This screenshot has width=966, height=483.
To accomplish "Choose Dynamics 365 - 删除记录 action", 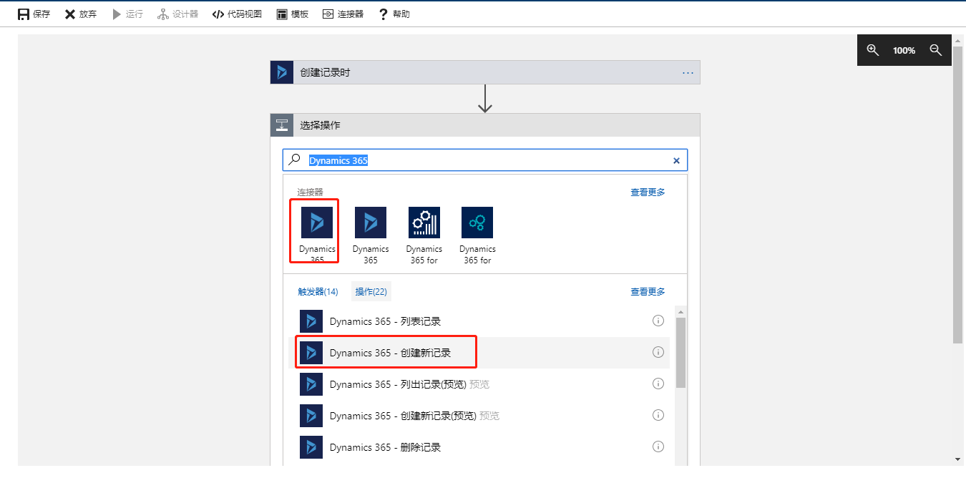I will pos(479,447).
